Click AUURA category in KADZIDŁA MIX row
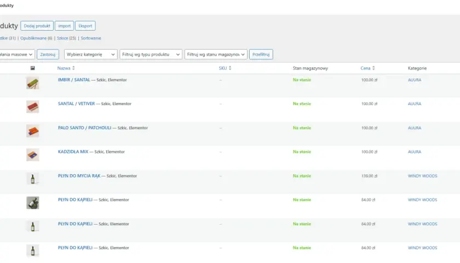This screenshot has width=460, height=263. coord(414,152)
